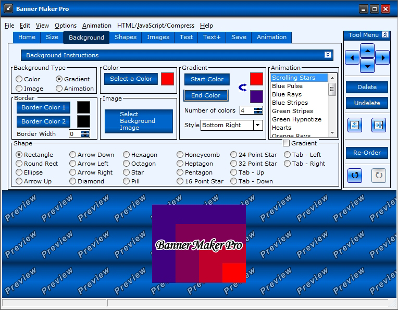Click the black Border Color 2 swatch
Image resolution: width=398 pixels, height=310 pixels.
83,121
